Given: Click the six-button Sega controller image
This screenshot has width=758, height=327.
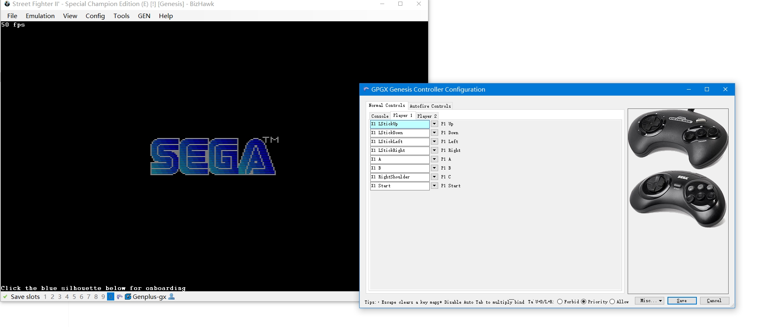Looking at the screenshot, I should point(678,199).
